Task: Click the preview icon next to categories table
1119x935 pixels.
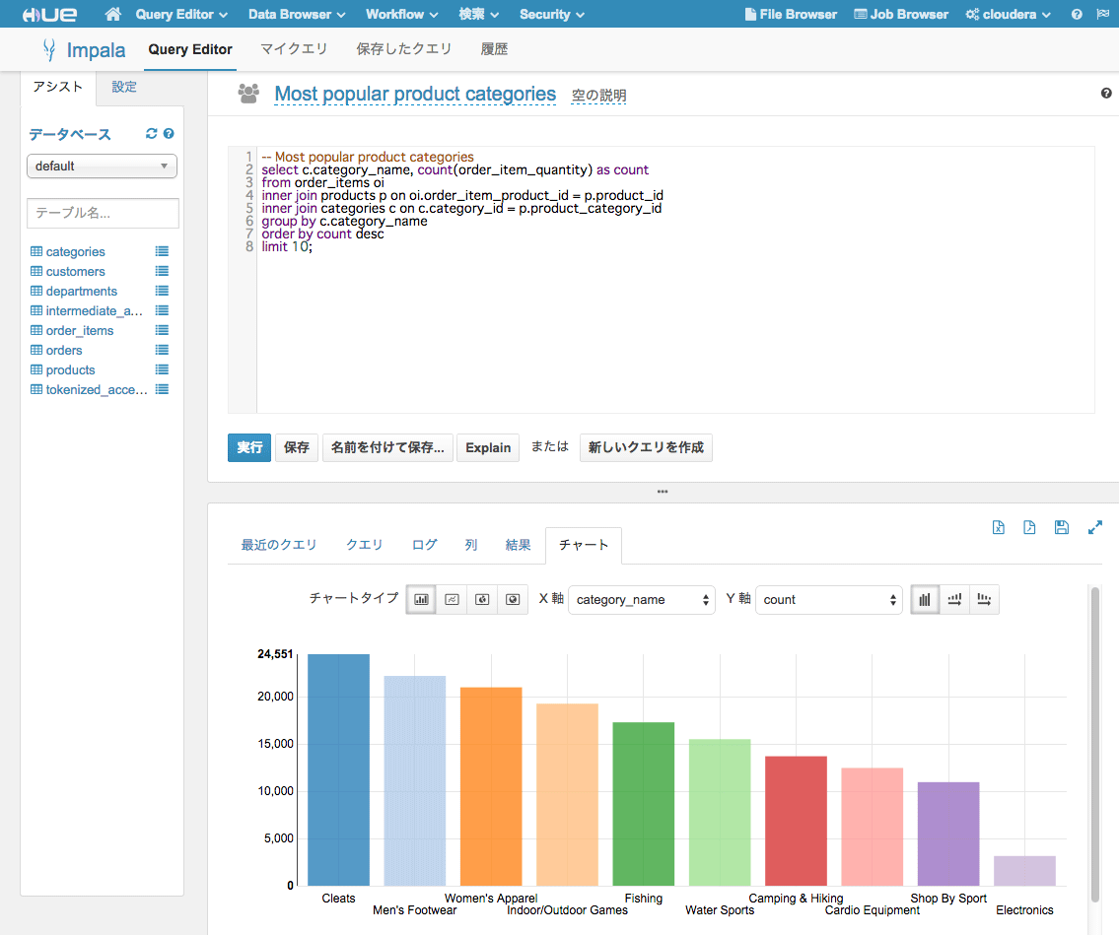Action: click(162, 251)
